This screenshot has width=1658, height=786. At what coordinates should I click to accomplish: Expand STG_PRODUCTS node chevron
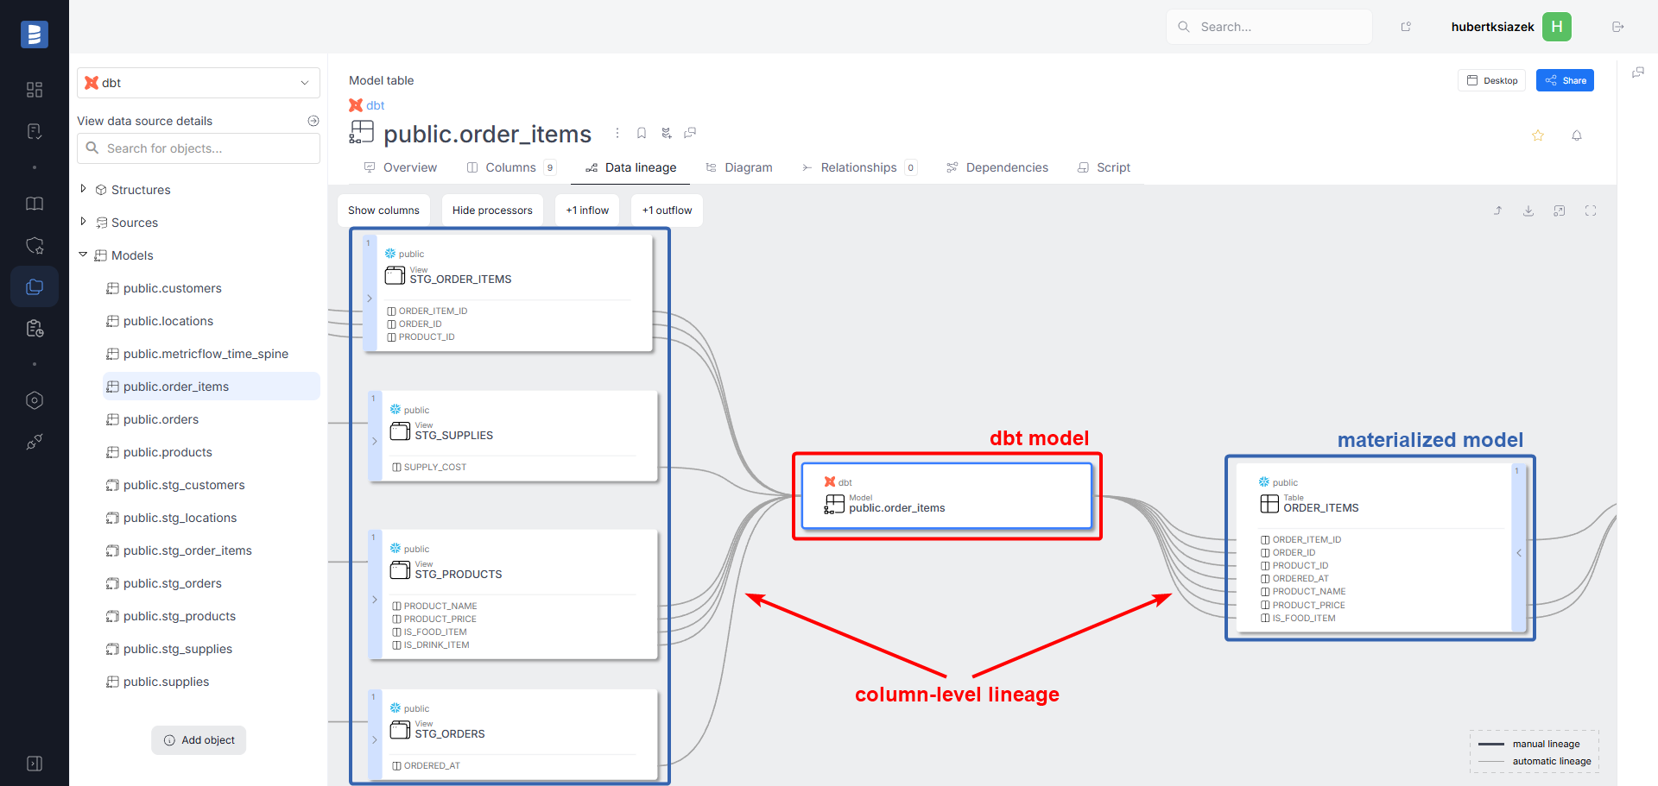coord(375,600)
